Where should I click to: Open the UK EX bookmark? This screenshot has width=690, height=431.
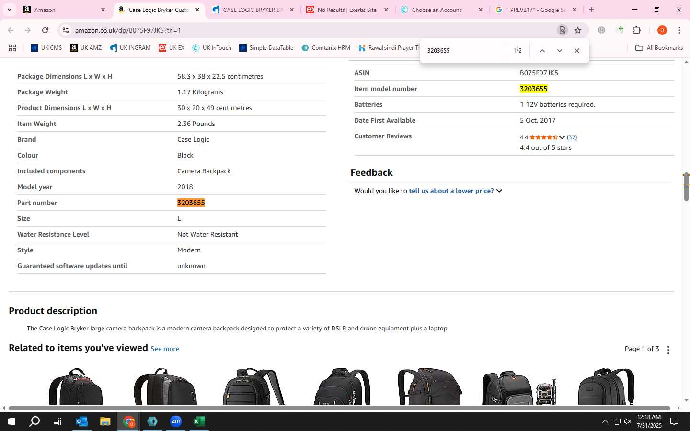click(172, 48)
